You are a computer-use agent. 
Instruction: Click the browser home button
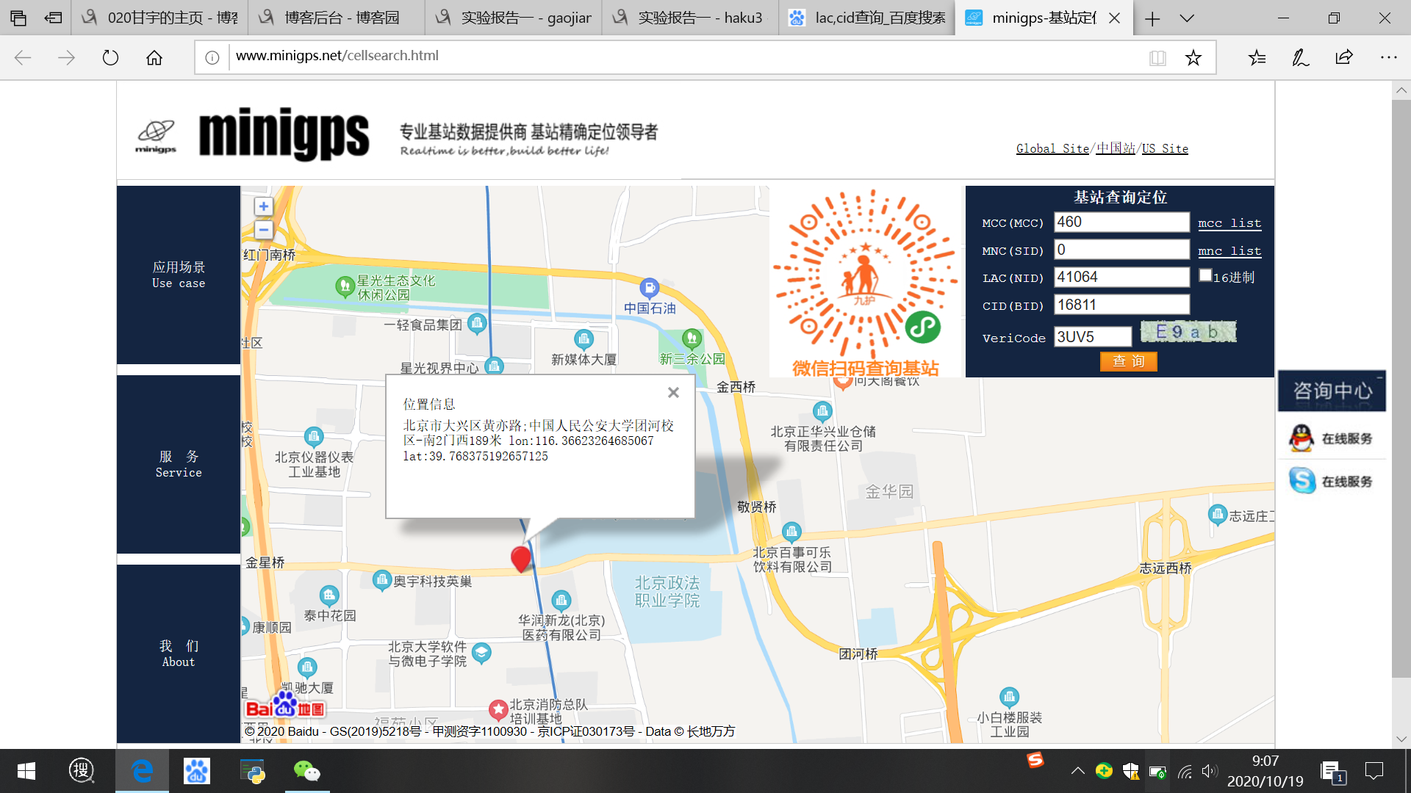click(154, 58)
